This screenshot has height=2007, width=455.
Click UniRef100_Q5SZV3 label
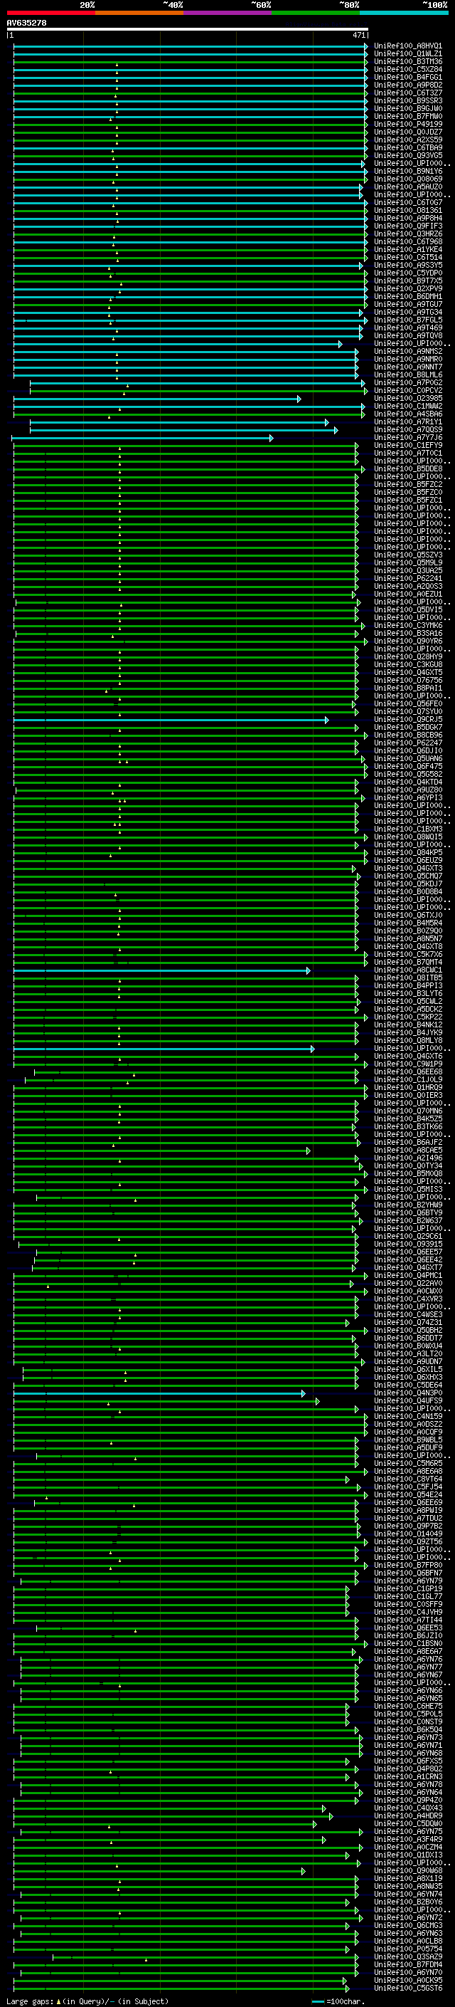[x=408, y=555]
